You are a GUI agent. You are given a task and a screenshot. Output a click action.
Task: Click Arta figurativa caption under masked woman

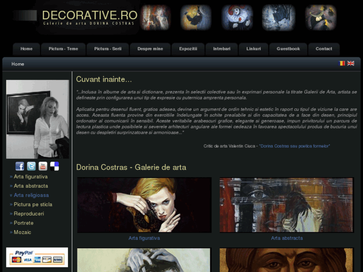[144, 238]
